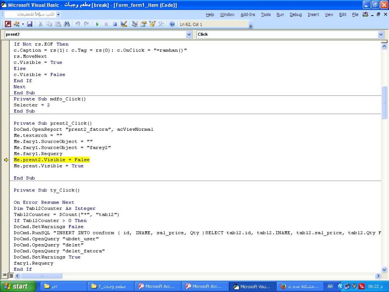Screen dimensions: 389x292
Task: Click the Redo arrow icon
Action: (86, 24)
